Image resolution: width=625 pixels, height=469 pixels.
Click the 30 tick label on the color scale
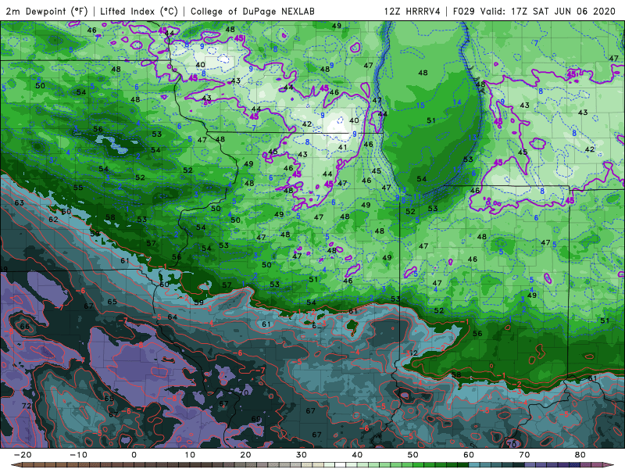coord(302,455)
